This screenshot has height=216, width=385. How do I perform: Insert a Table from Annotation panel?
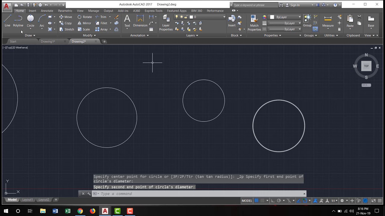151,29
